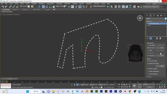Switch to Create command panel tab
The image size is (167, 94).
click(147, 16)
